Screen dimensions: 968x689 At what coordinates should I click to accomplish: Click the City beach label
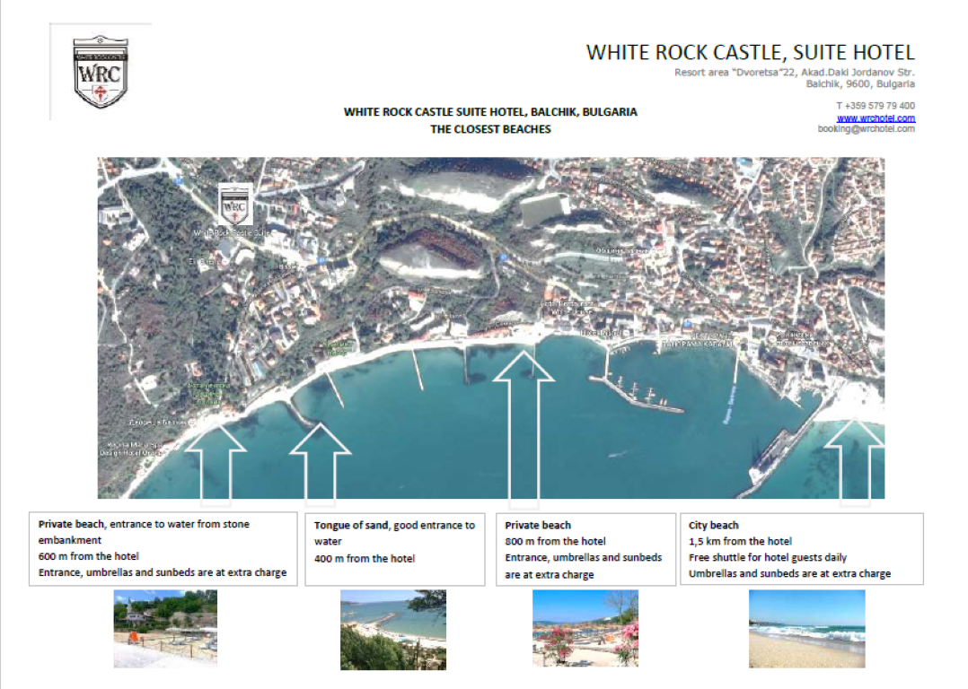[x=714, y=526]
